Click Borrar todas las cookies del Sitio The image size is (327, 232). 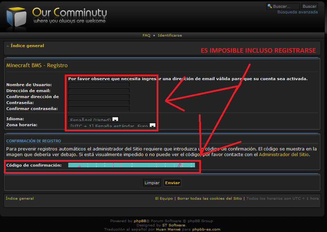click(x=209, y=199)
